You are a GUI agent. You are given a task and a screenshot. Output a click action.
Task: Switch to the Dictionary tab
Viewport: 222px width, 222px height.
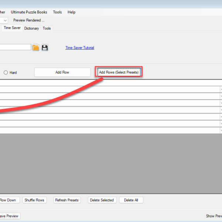(31, 28)
